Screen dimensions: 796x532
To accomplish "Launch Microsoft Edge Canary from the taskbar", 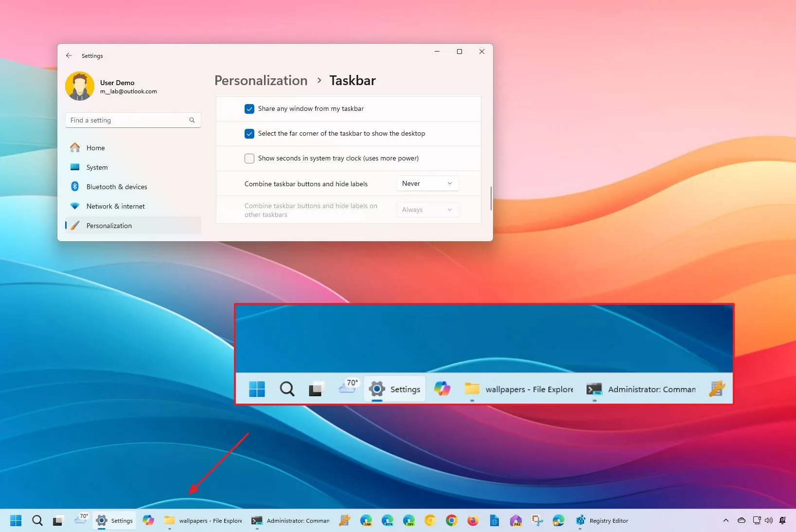I will point(366,520).
